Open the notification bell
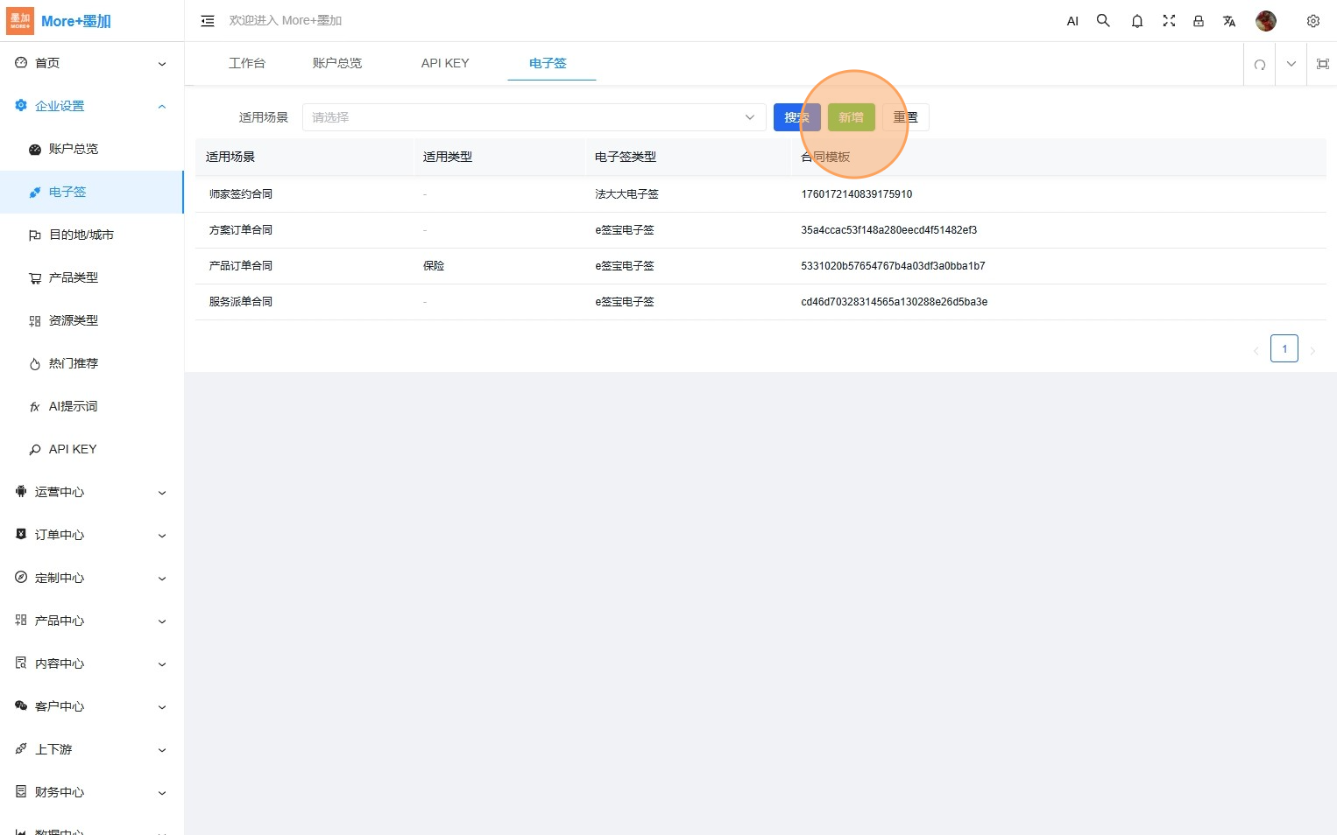 1136,21
